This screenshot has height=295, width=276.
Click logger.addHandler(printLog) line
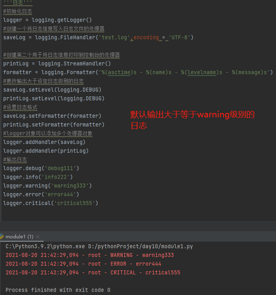(x=46, y=151)
